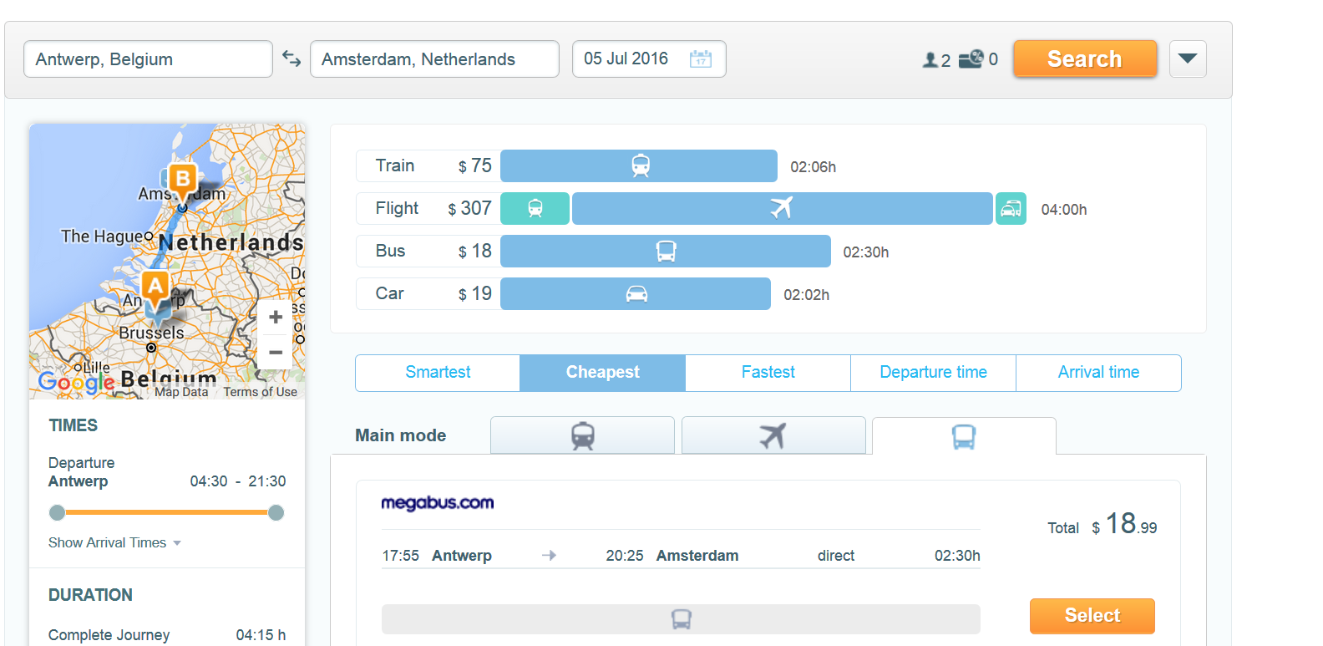Expand Show Arrival Times
1323x646 pixels.
[x=114, y=543]
